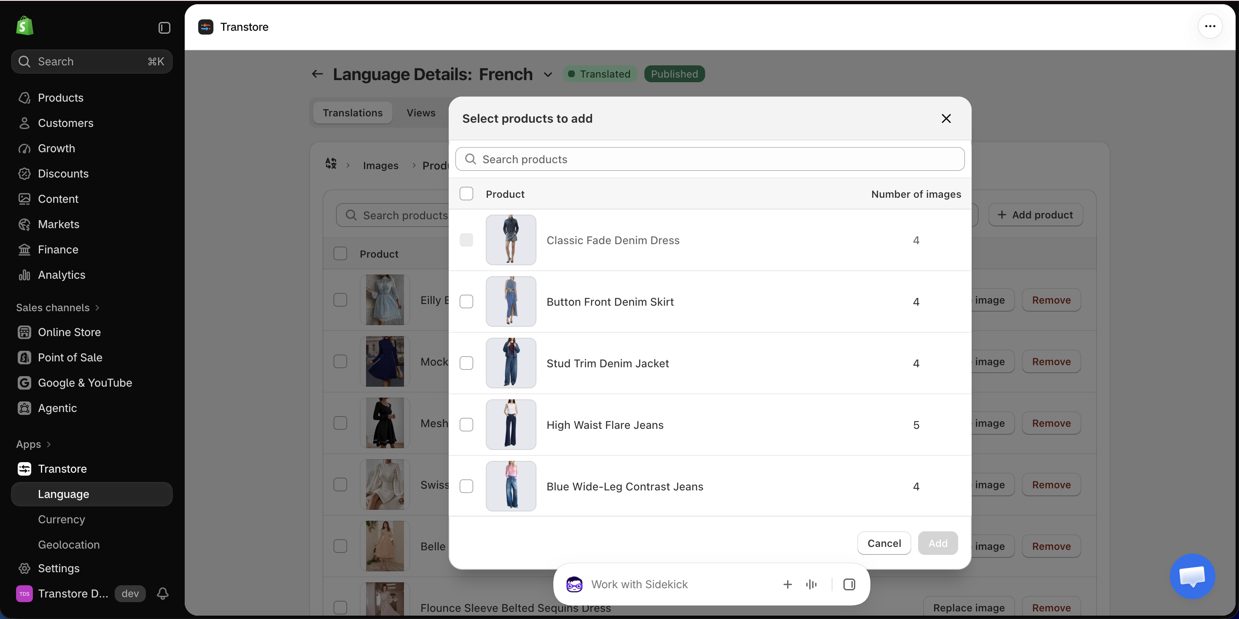Click the Sidekick avatar icon
Viewport: 1239px width, 619px height.
coord(574,584)
